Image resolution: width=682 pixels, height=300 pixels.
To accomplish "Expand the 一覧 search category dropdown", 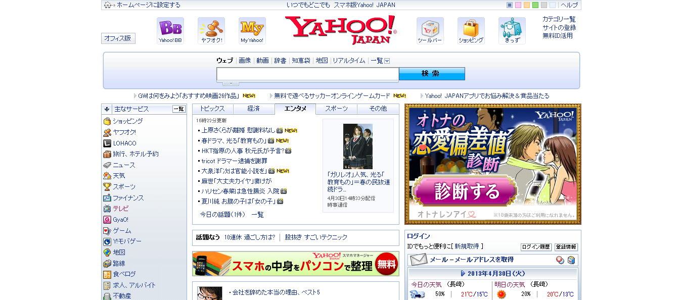I will (387, 61).
